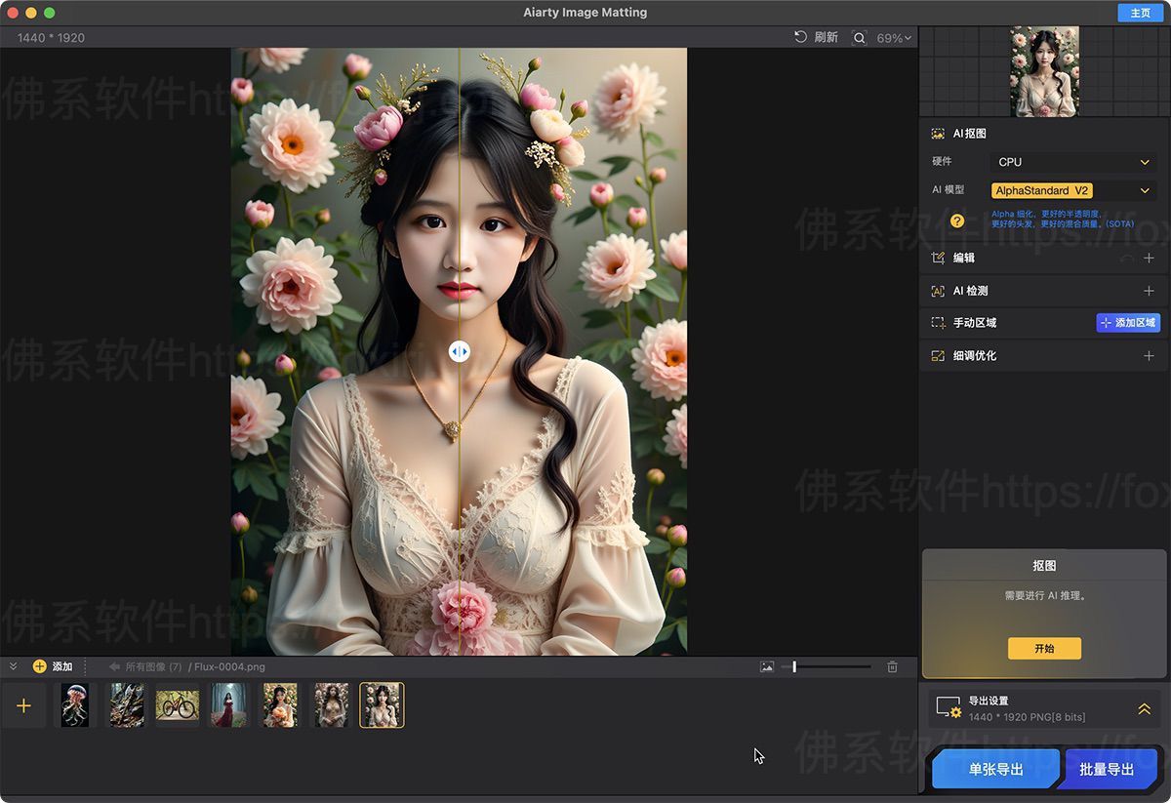Expand export settings with double chevron icon
This screenshot has width=1171, height=803.
1144,709
